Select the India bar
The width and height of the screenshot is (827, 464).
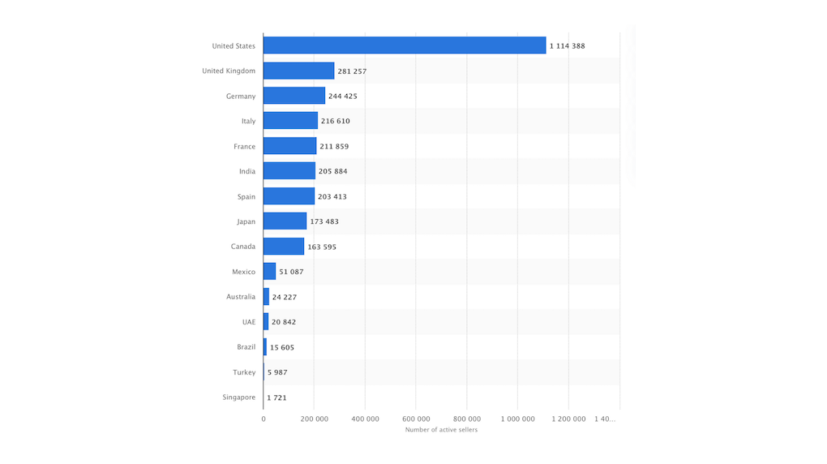[289, 171]
